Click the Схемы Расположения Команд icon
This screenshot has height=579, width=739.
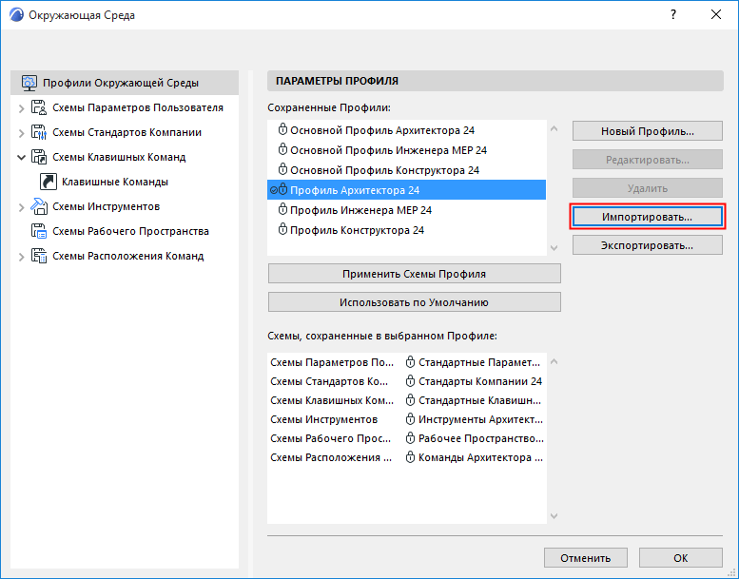39,256
